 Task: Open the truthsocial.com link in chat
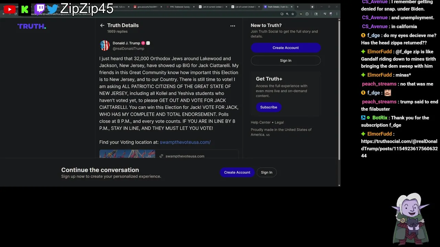pyautogui.click(x=399, y=149)
